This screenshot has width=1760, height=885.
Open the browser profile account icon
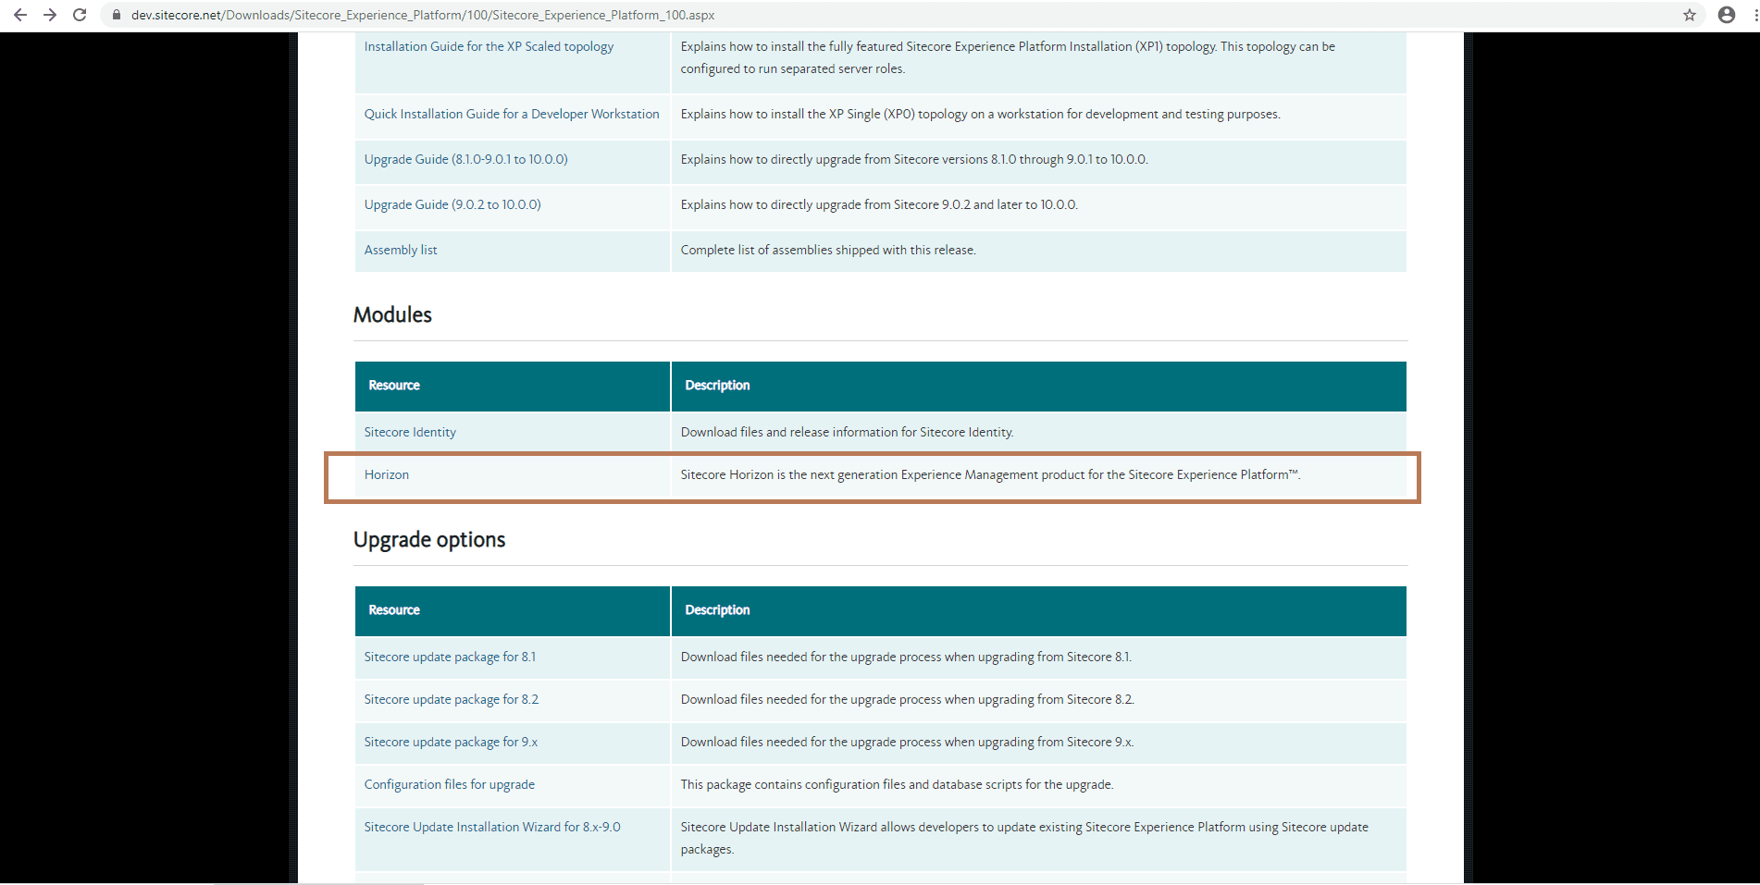(1727, 15)
